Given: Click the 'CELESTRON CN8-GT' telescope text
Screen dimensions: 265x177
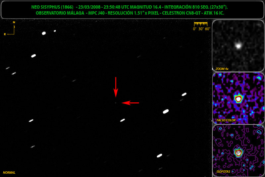Looking at the screenshot, I should click(x=181, y=13).
